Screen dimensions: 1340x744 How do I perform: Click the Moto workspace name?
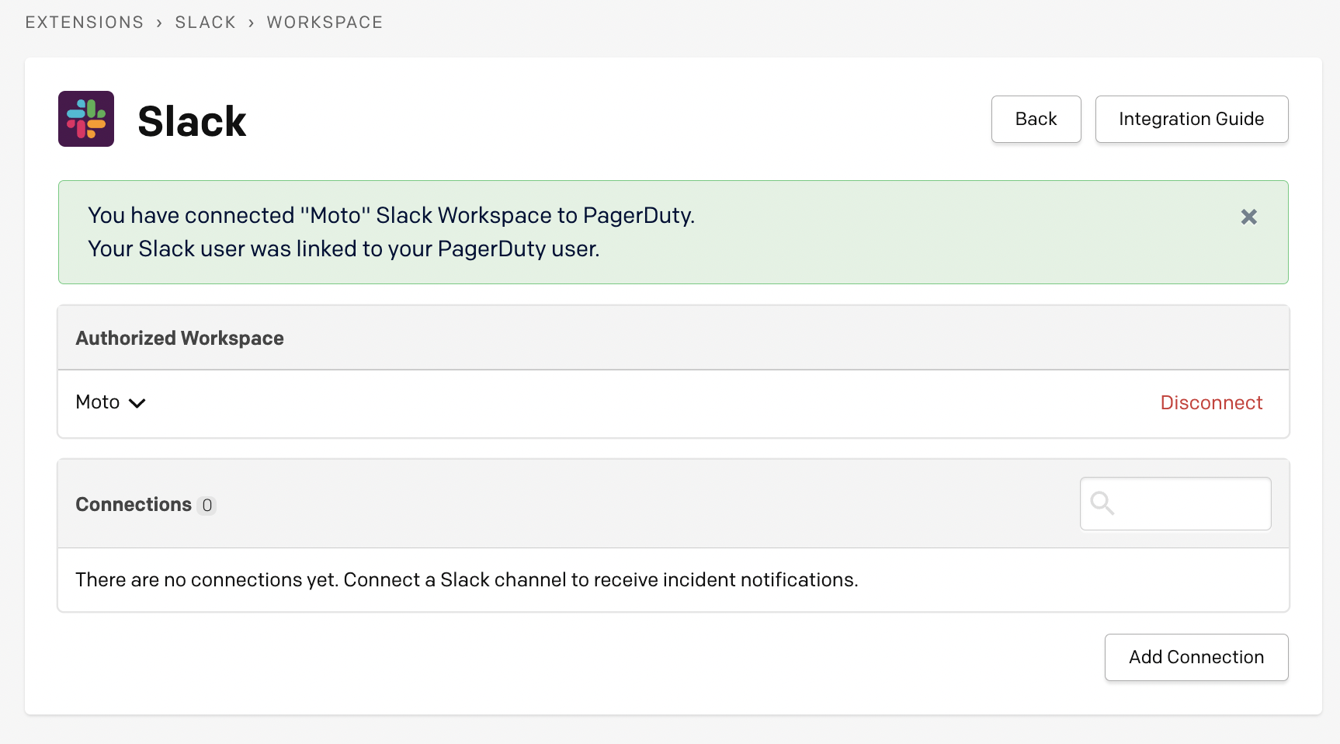[96, 402]
